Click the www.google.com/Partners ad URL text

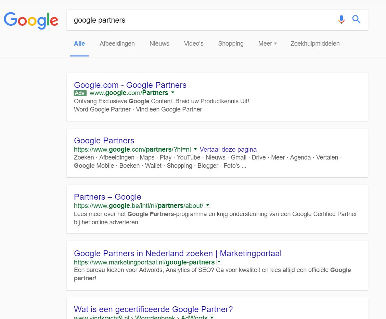click(x=129, y=93)
